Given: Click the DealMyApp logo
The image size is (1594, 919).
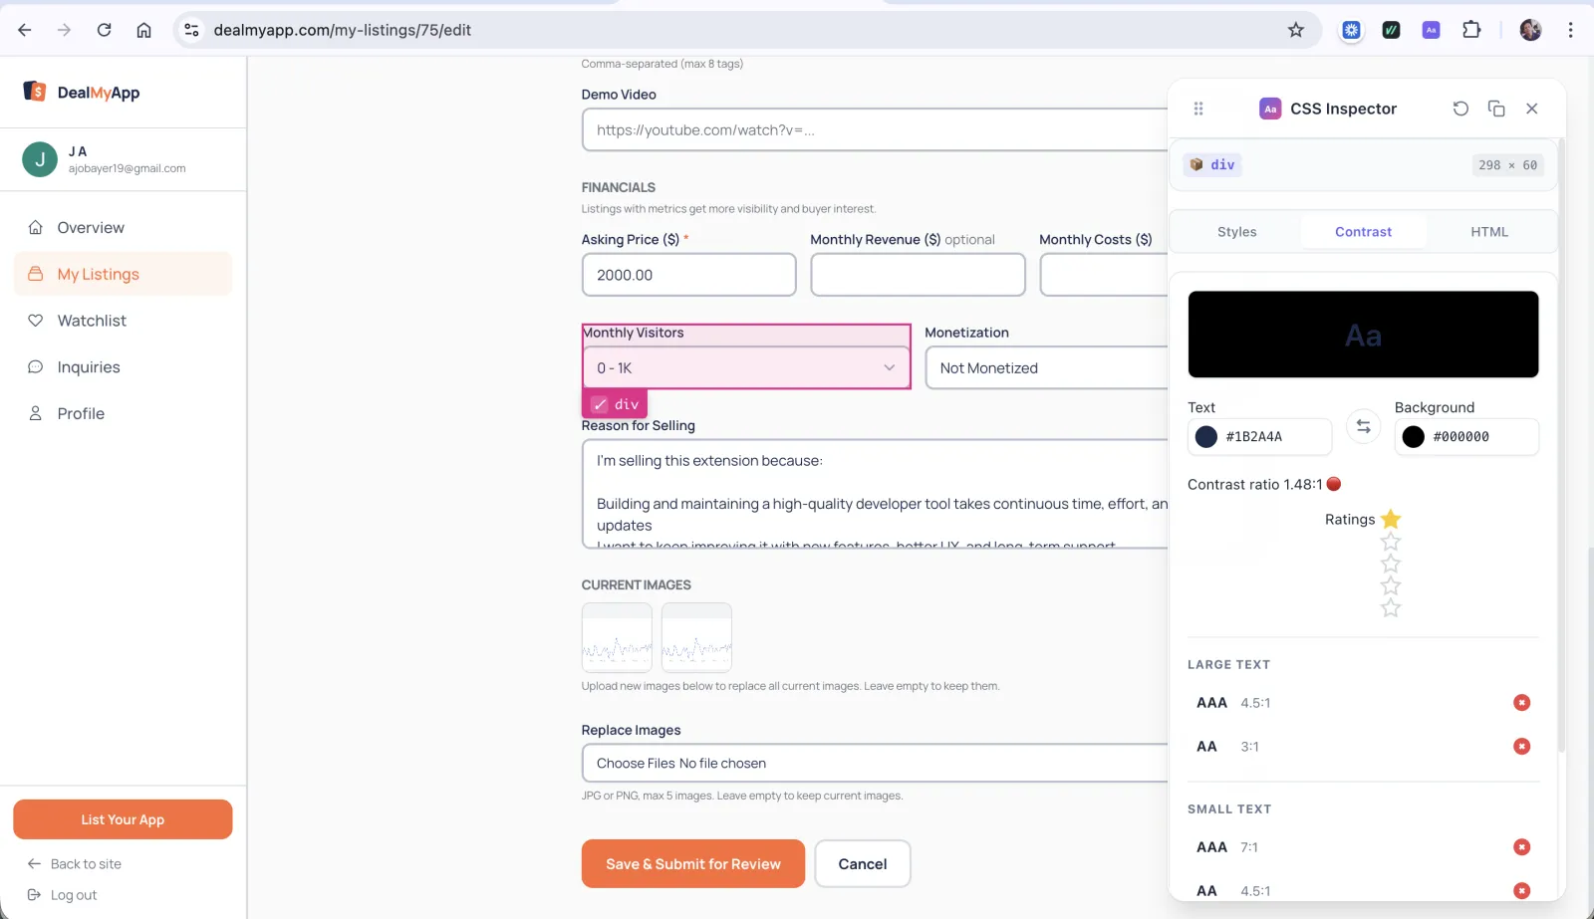Looking at the screenshot, I should [x=82, y=92].
